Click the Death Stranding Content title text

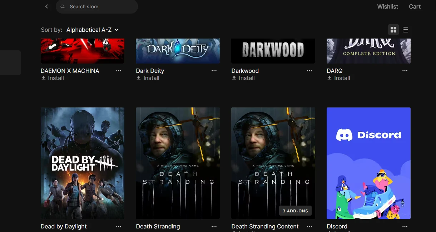[265, 226]
